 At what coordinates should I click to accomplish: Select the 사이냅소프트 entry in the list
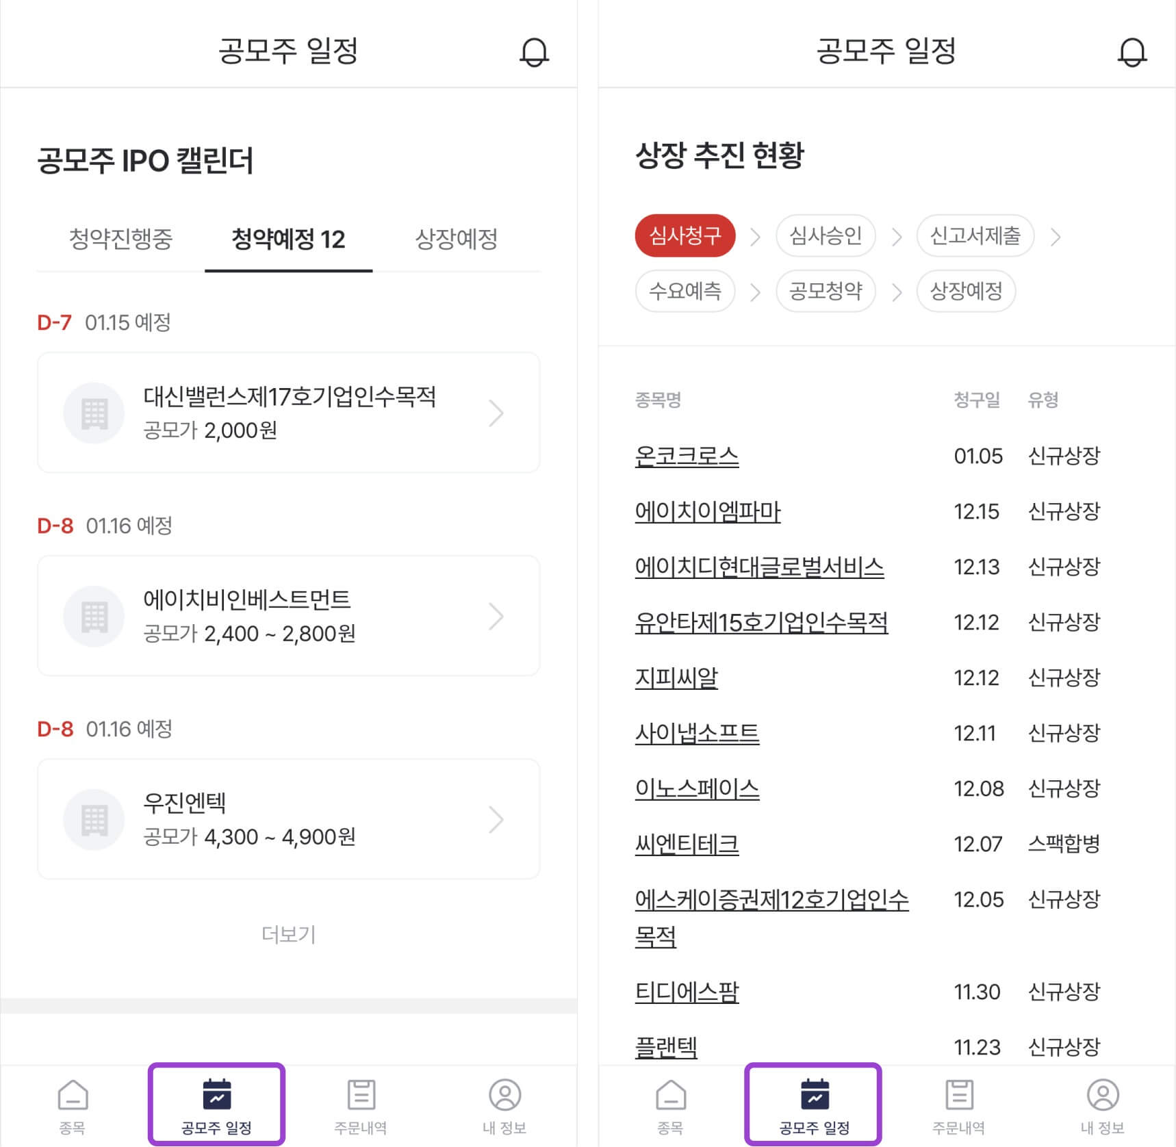click(x=696, y=733)
